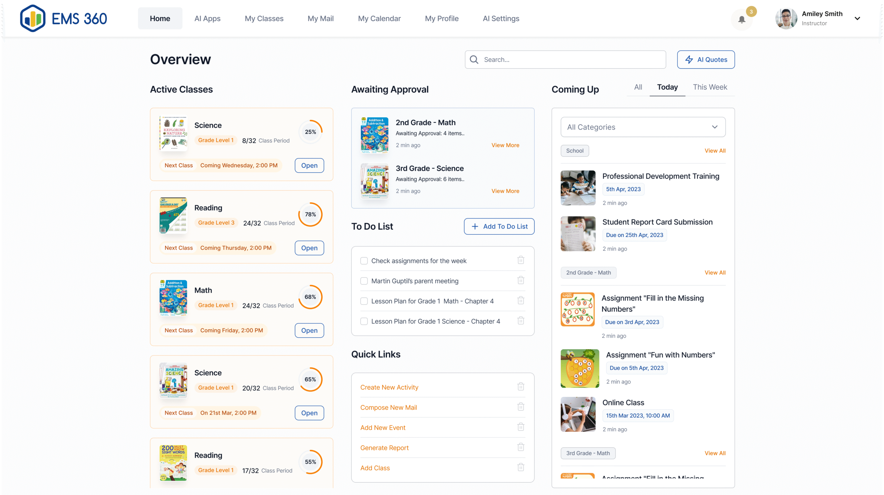This screenshot has height=495, width=884.
Task: Tick the 'Check assignments for the week' checkbox
Action: (x=364, y=261)
